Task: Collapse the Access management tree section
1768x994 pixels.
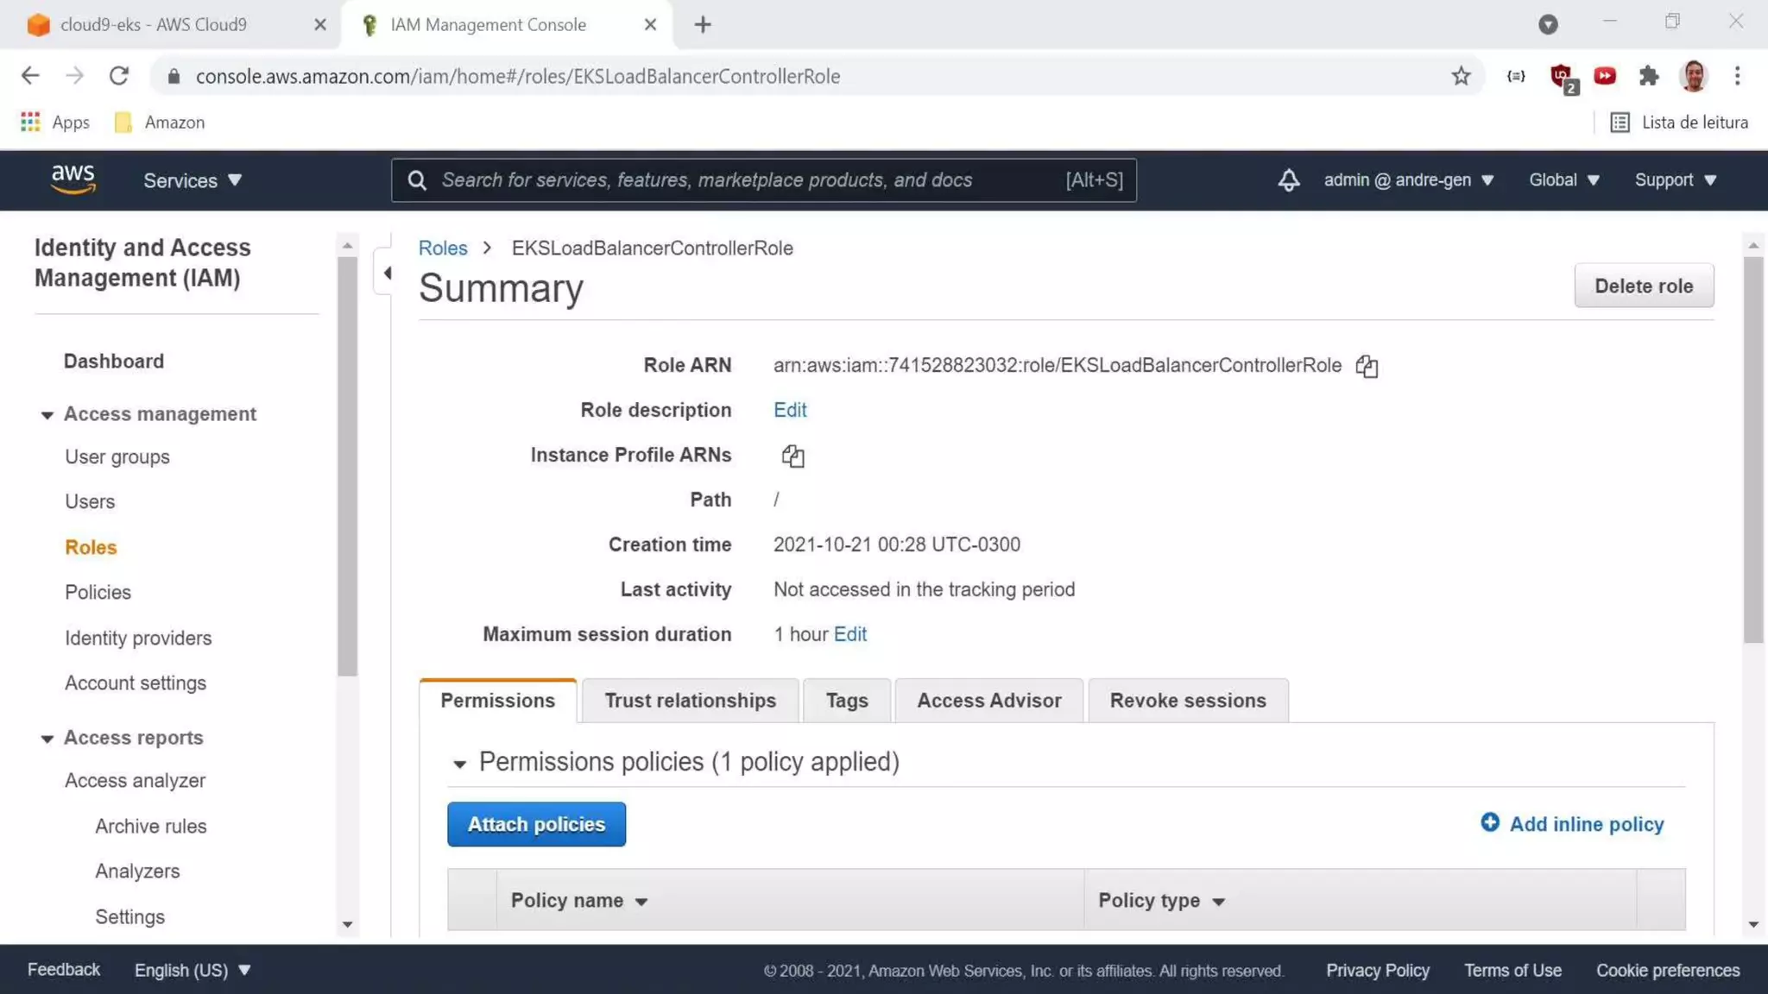Action: point(47,415)
